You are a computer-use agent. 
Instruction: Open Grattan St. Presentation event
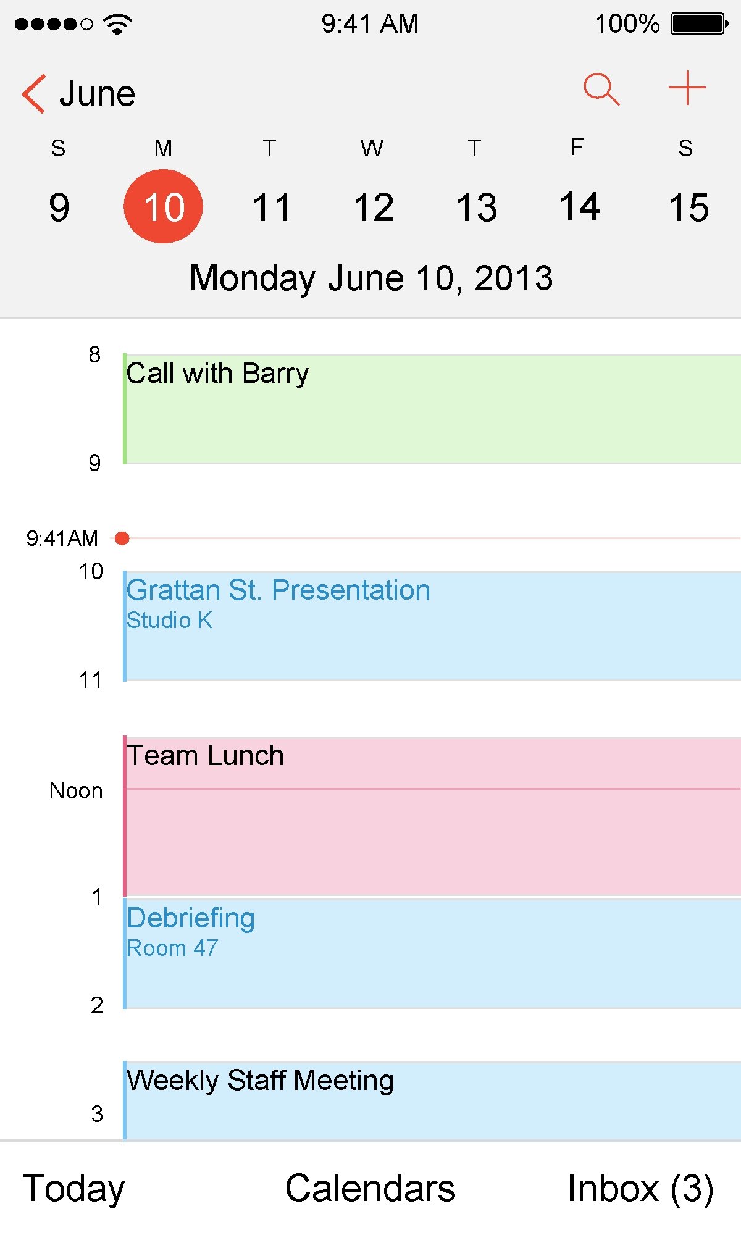(x=432, y=626)
